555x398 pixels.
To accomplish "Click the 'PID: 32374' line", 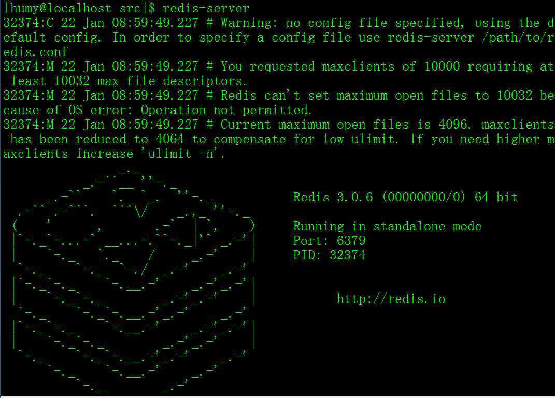I will [x=329, y=255].
